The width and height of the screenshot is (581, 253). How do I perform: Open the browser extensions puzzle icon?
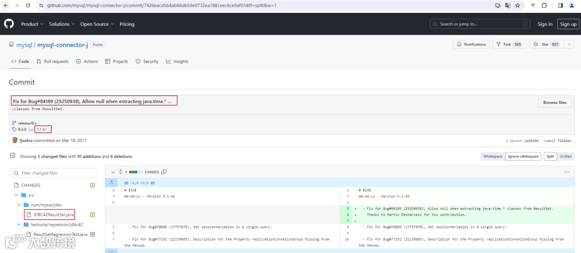(544, 5)
